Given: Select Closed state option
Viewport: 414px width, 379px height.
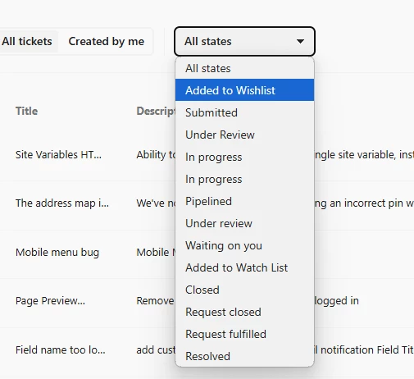Looking at the screenshot, I should tap(244, 290).
